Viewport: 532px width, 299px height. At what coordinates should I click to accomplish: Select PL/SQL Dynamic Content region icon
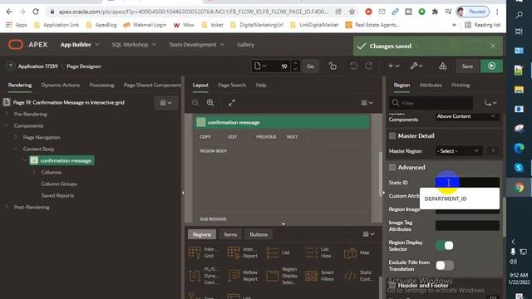(x=195, y=276)
